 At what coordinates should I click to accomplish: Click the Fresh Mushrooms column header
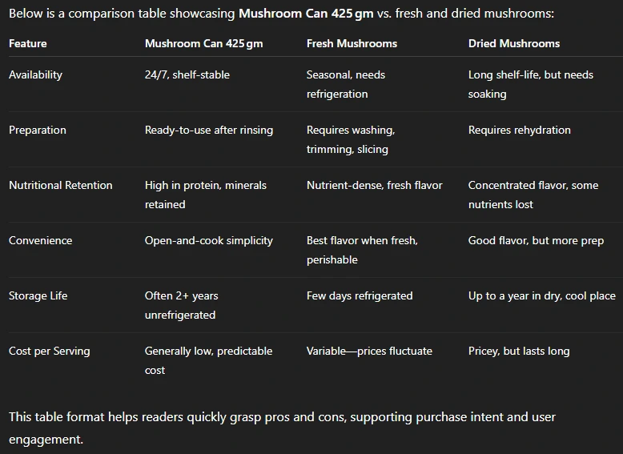click(352, 43)
